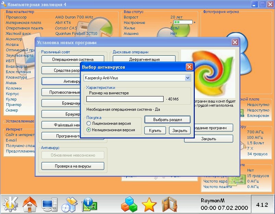Click the 34 градуса temperature value
The image size is (275, 214).
click(x=257, y=154)
